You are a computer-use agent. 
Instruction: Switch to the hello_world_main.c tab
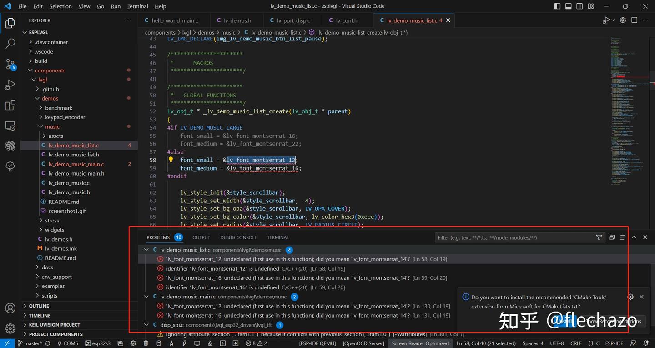(x=174, y=20)
